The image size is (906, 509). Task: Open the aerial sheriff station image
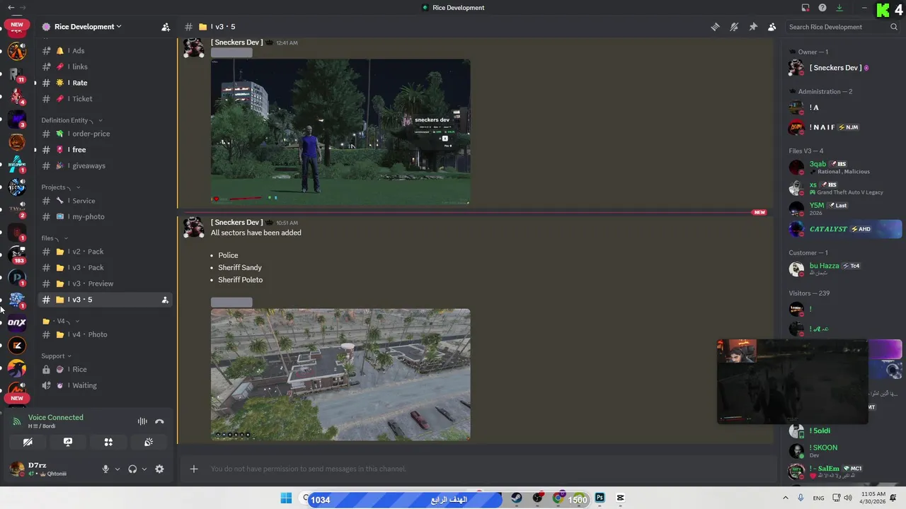tap(340, 375)
